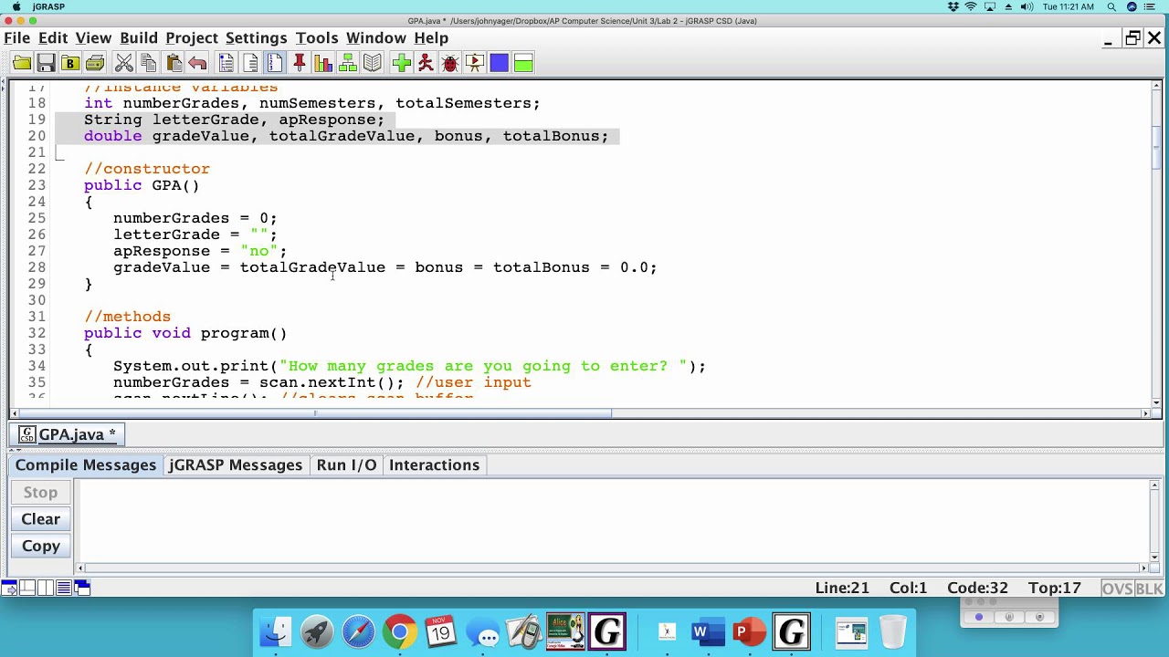Switch to Run I/O tab

coord(346,465)
